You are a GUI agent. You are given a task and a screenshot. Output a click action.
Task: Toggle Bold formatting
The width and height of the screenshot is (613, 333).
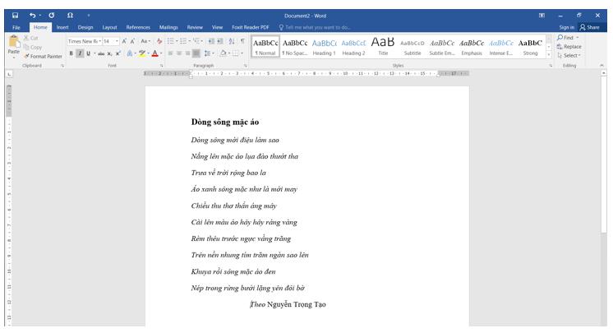pos(71,53)
